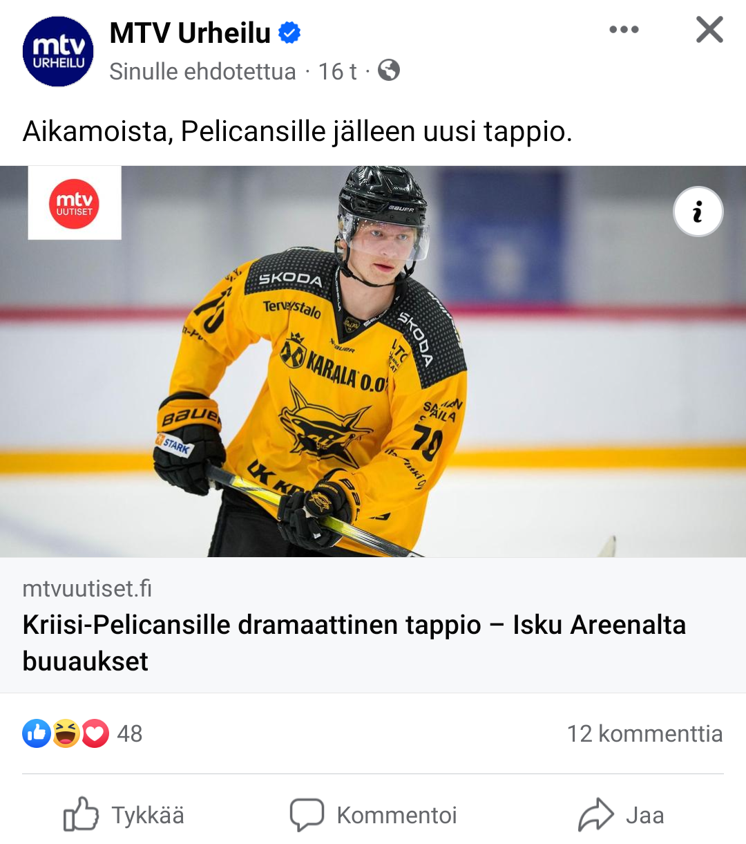Image resolution: width=746 pixels, height=844 pixels.
Task: Open the Kriisi-Pelicansille article headline
Action: (354, 642)
